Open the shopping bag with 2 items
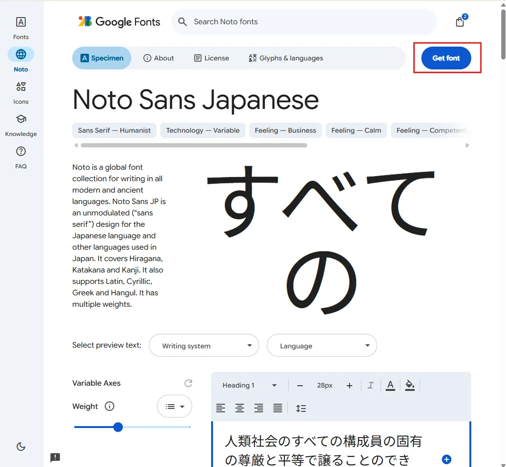This screenshot has width=506, height=467. 460,21
